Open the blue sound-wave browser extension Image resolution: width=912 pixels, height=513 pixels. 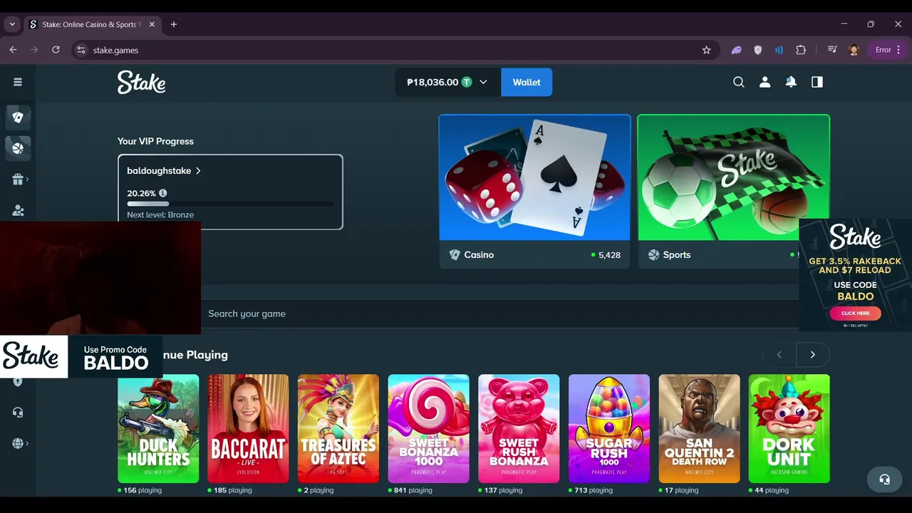pyautogui.click(x=779, y=50)
